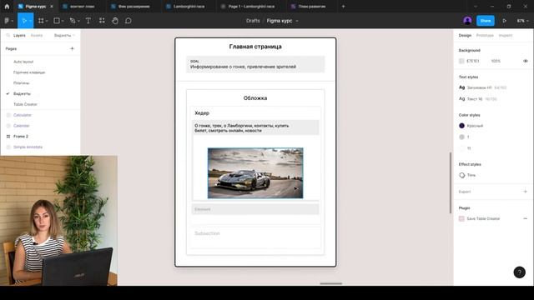Search layers with magnifier icon
Image resolution: width=534 pixels, height=300 pixels.
8,35
